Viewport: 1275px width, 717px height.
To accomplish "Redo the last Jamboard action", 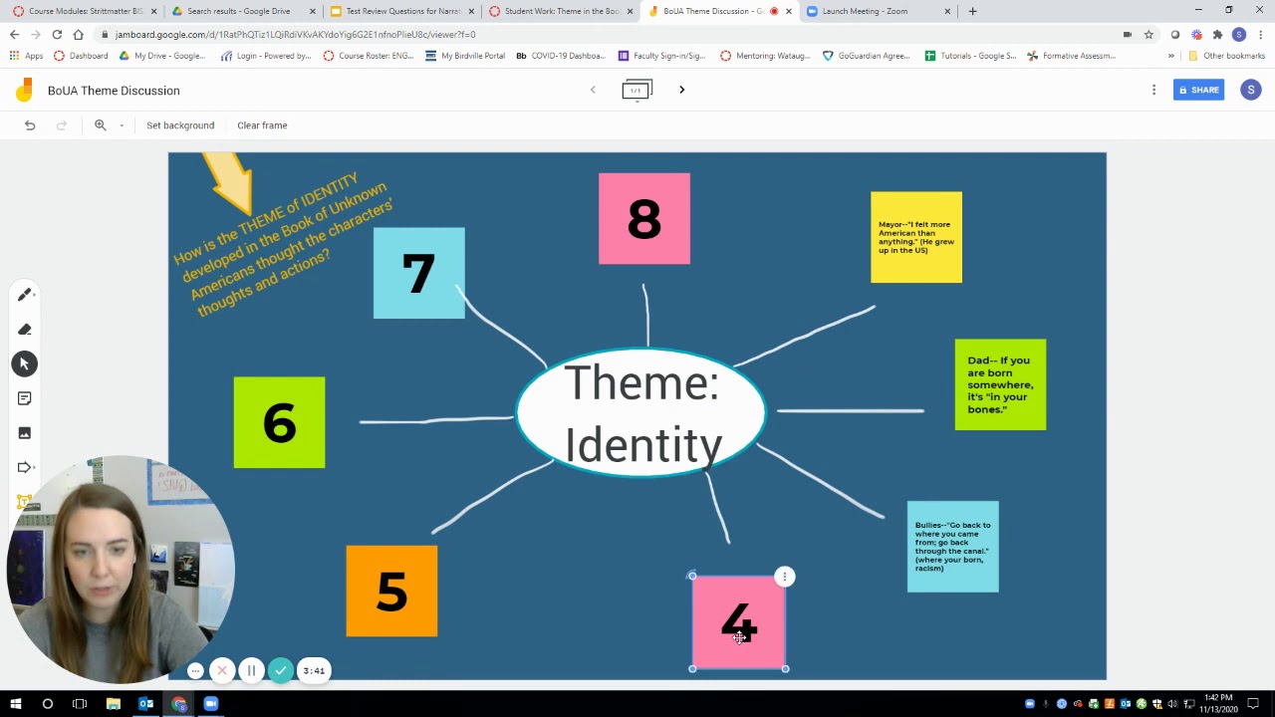I will pyautogui.click(x=62, y=125).
